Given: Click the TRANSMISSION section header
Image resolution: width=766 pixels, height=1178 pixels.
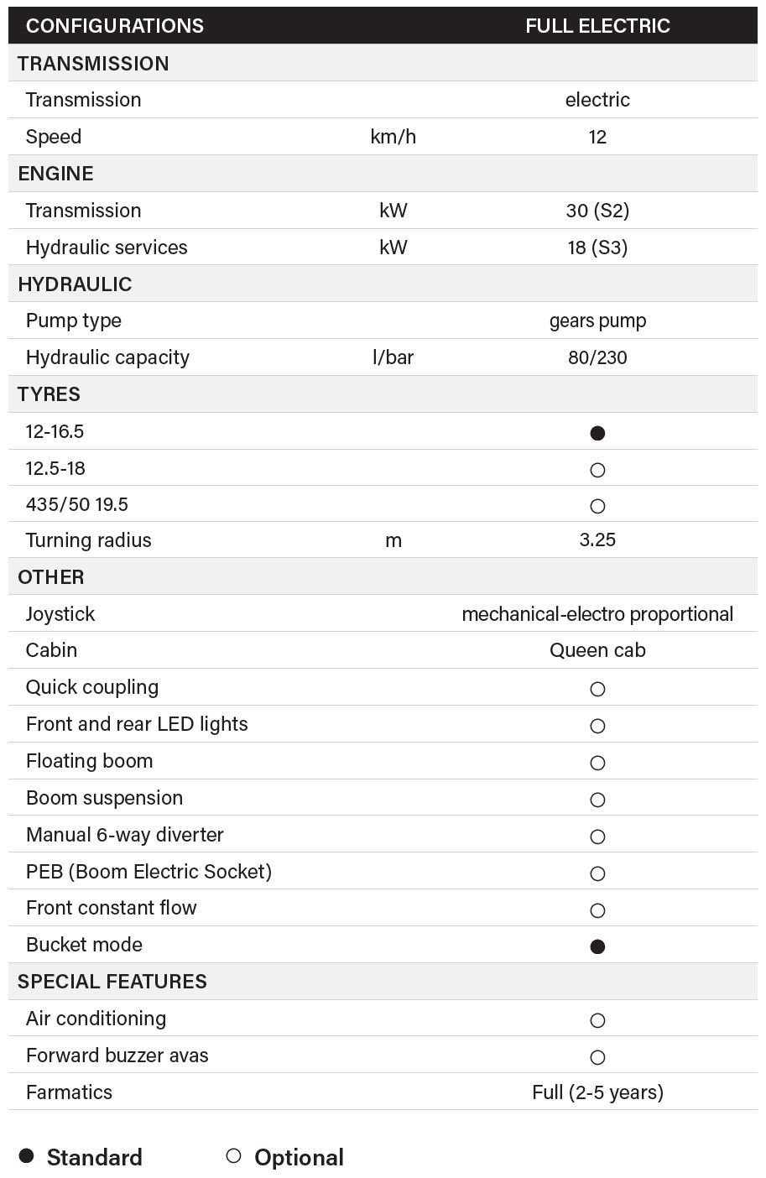Looking at the screenshot, I should click(x=93, y=63).
